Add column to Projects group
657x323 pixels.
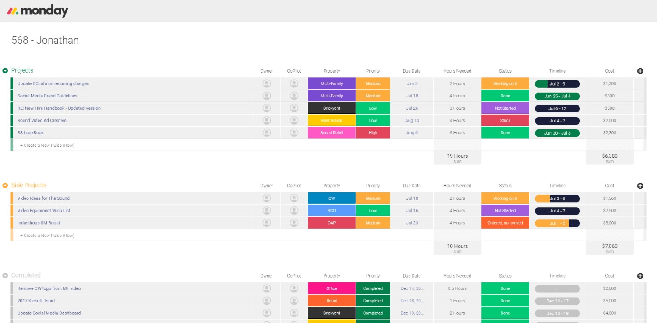coord(640,71)
